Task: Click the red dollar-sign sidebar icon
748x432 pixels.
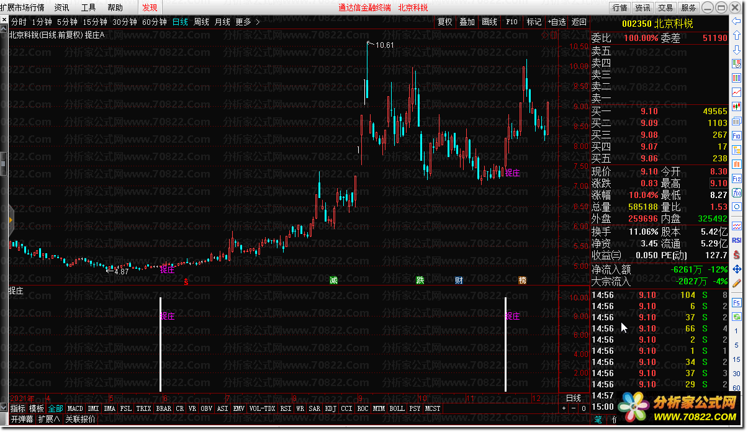Action: (x=736, y=254)
